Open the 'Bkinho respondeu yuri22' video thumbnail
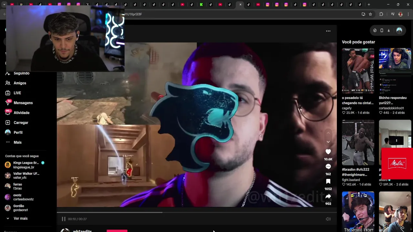 pos(395,71)
